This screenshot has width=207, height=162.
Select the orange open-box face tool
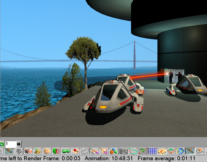28,151
